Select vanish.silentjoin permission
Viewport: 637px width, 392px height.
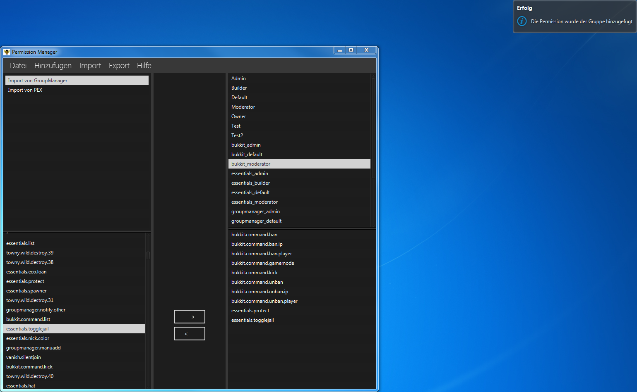pos(75,357)
